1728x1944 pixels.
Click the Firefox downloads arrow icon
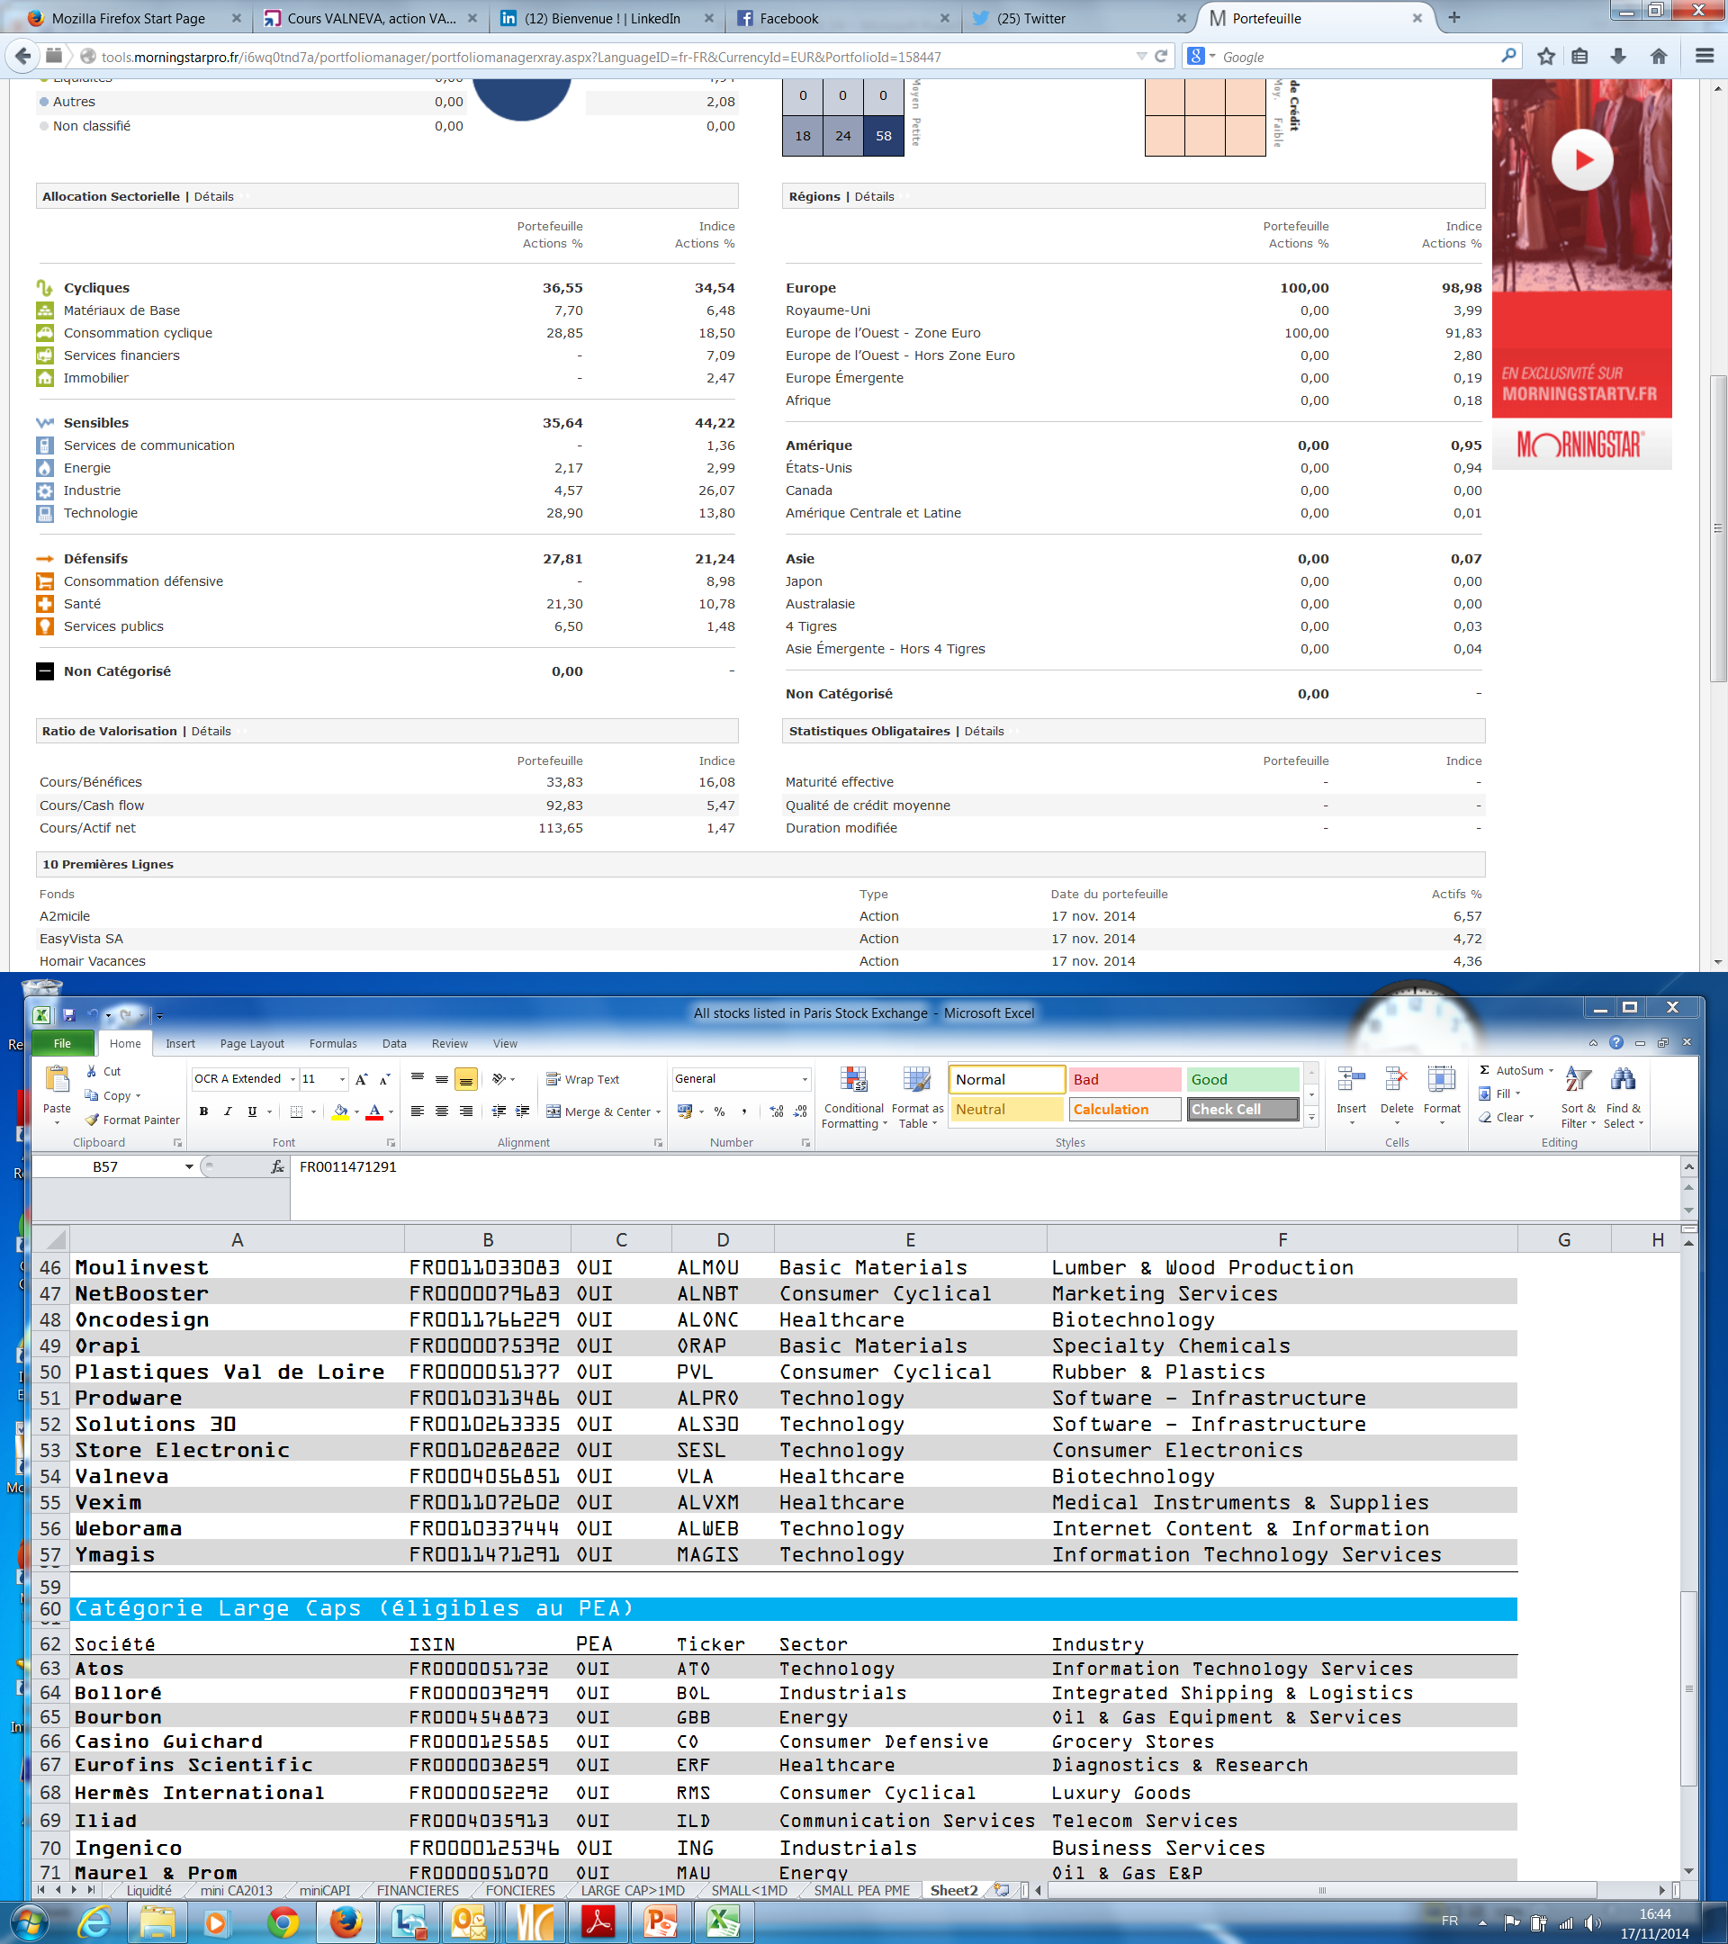coord(1617,56)
